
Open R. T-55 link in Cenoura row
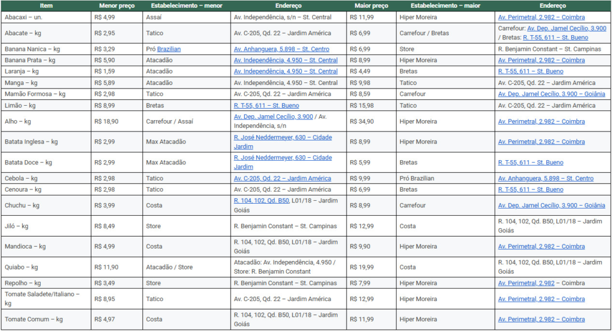(531, 190)
